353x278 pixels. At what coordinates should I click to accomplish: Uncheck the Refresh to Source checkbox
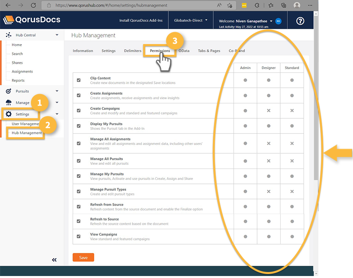78,221
